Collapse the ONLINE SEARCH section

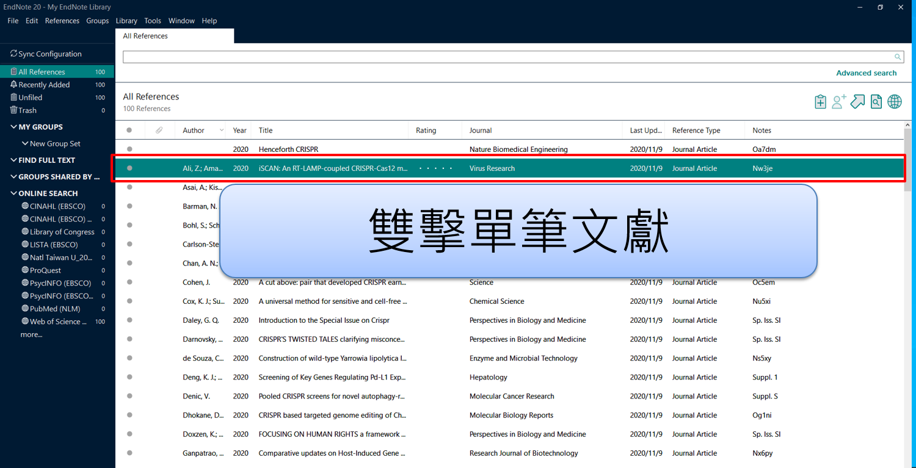pyautogui.click(x=14, y=193)
